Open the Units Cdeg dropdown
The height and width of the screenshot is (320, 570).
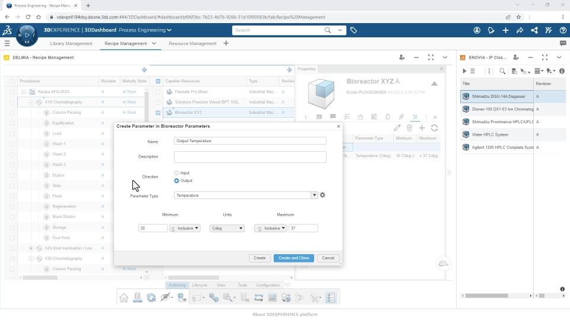227,228
